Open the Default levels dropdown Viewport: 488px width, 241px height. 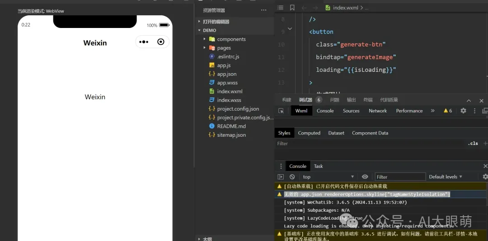(x=446, y=177)
